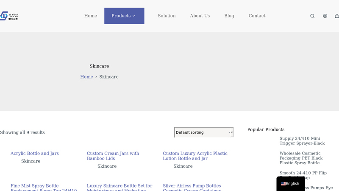Screen dimensions: 339x191
Task: Open Supply 24/410 Mini Trigger Sprayer-Black
Action: [302, 141]
